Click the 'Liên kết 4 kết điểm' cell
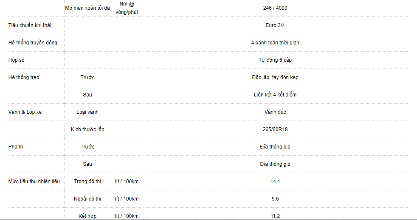 click(275, 95)
